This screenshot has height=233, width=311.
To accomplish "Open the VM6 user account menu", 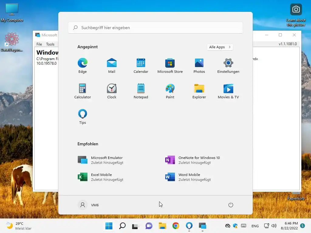I will tap(88, 205).
